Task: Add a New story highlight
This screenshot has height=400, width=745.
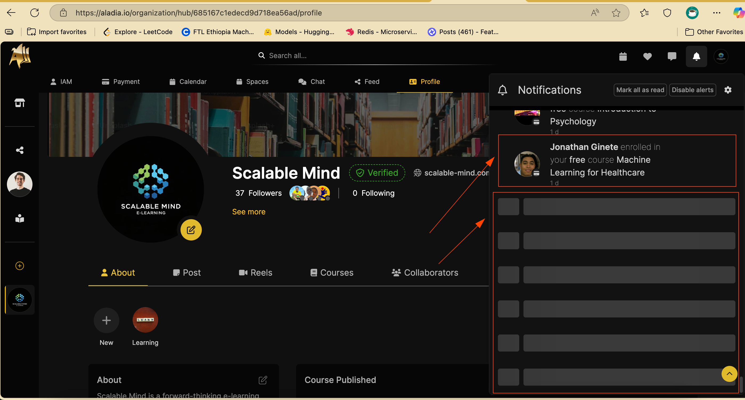Action: point(107,320)
